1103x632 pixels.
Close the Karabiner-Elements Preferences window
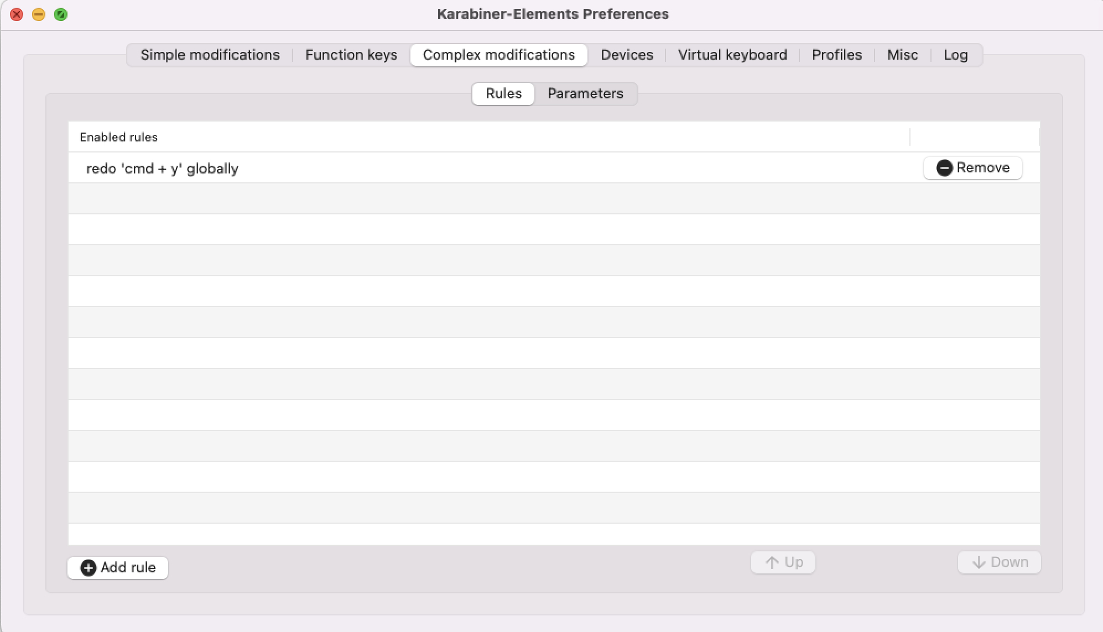(x=17, y=14)
